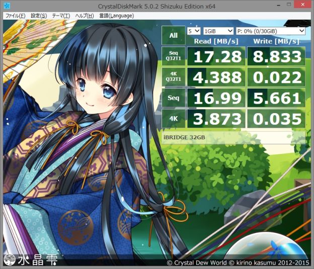The height and width of the screenshot is (269, 314).
Task: Minimize the CrystalDiskMark window
Action: (x=279, y=6)
